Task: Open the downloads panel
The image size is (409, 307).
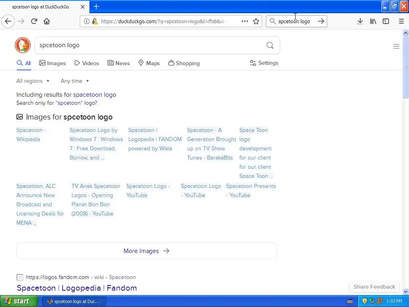Action: pyautogui.click(x=360, y=21)
